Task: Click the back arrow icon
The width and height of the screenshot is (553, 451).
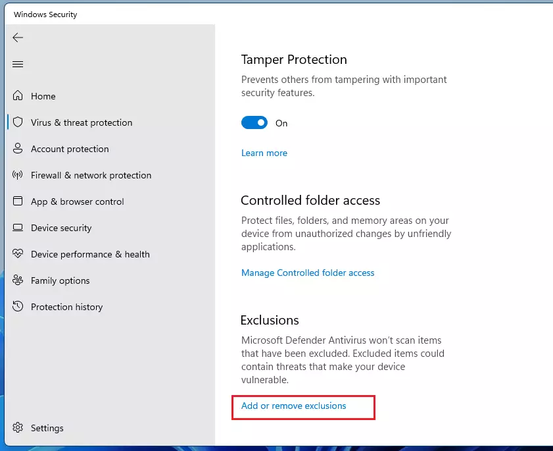Action: pos(18,38)
